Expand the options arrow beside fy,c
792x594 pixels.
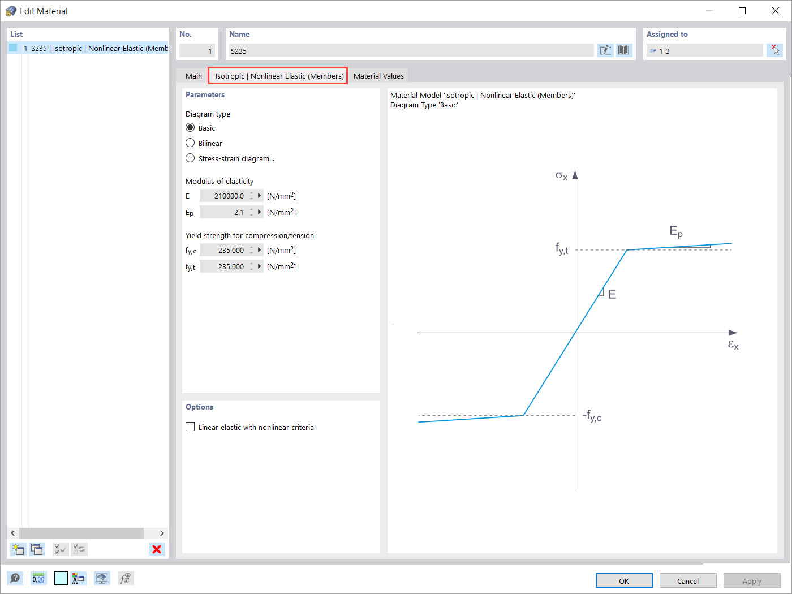259,249
